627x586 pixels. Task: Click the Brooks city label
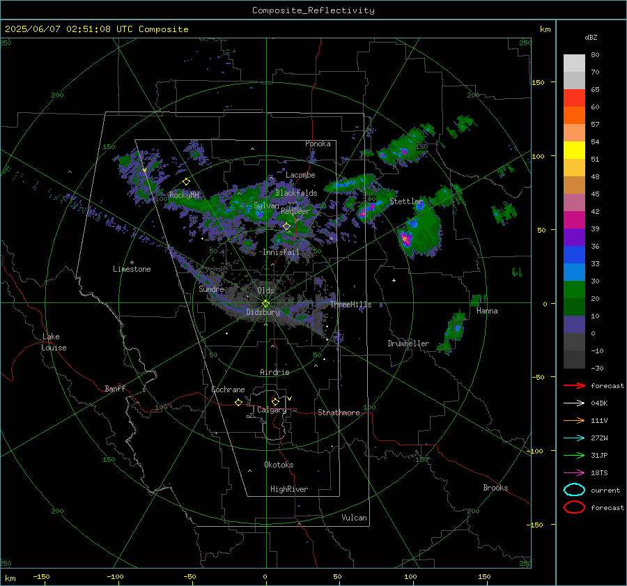click(x=495, y=488)
